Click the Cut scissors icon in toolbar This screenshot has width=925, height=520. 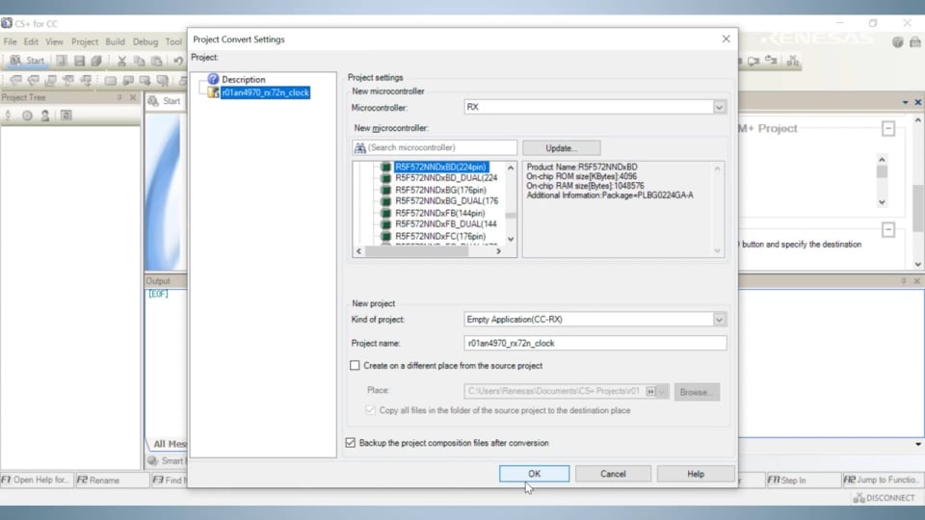coord(122,61)
